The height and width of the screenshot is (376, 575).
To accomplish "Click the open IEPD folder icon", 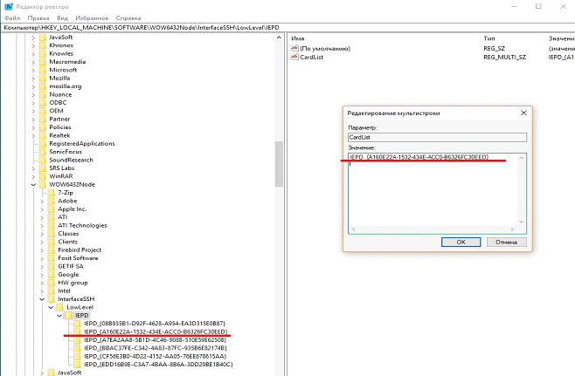I will 68,315.
